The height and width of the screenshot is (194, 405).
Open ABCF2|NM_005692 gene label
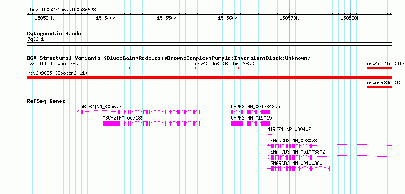coord(101,107)
